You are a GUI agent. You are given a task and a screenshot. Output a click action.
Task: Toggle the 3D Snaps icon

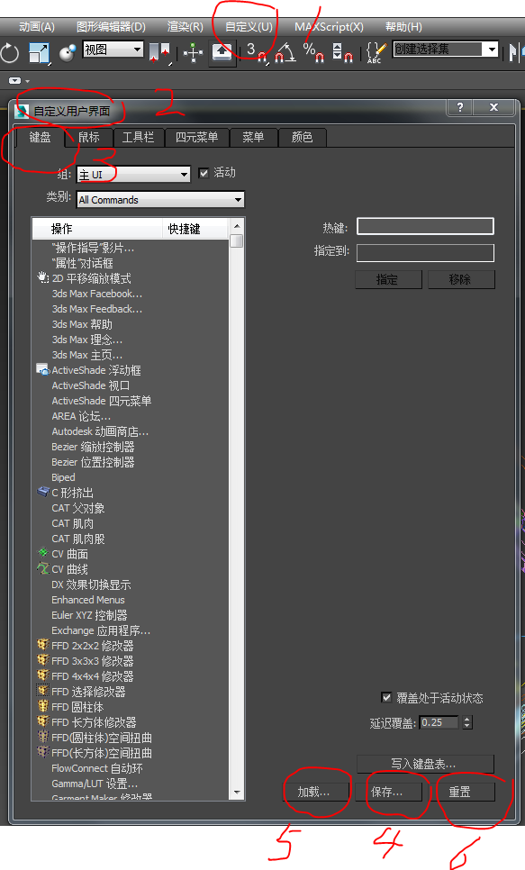pyautogui.click(x=257, y=52)
